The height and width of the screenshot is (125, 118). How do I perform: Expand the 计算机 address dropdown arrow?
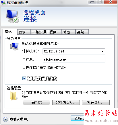(x=102, y=52)
